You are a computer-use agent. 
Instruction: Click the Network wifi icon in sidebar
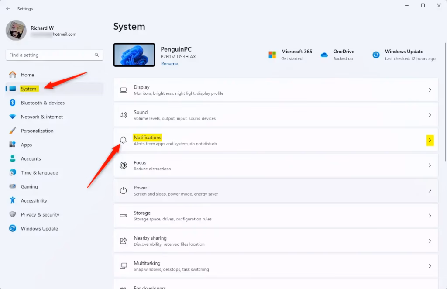13,117
